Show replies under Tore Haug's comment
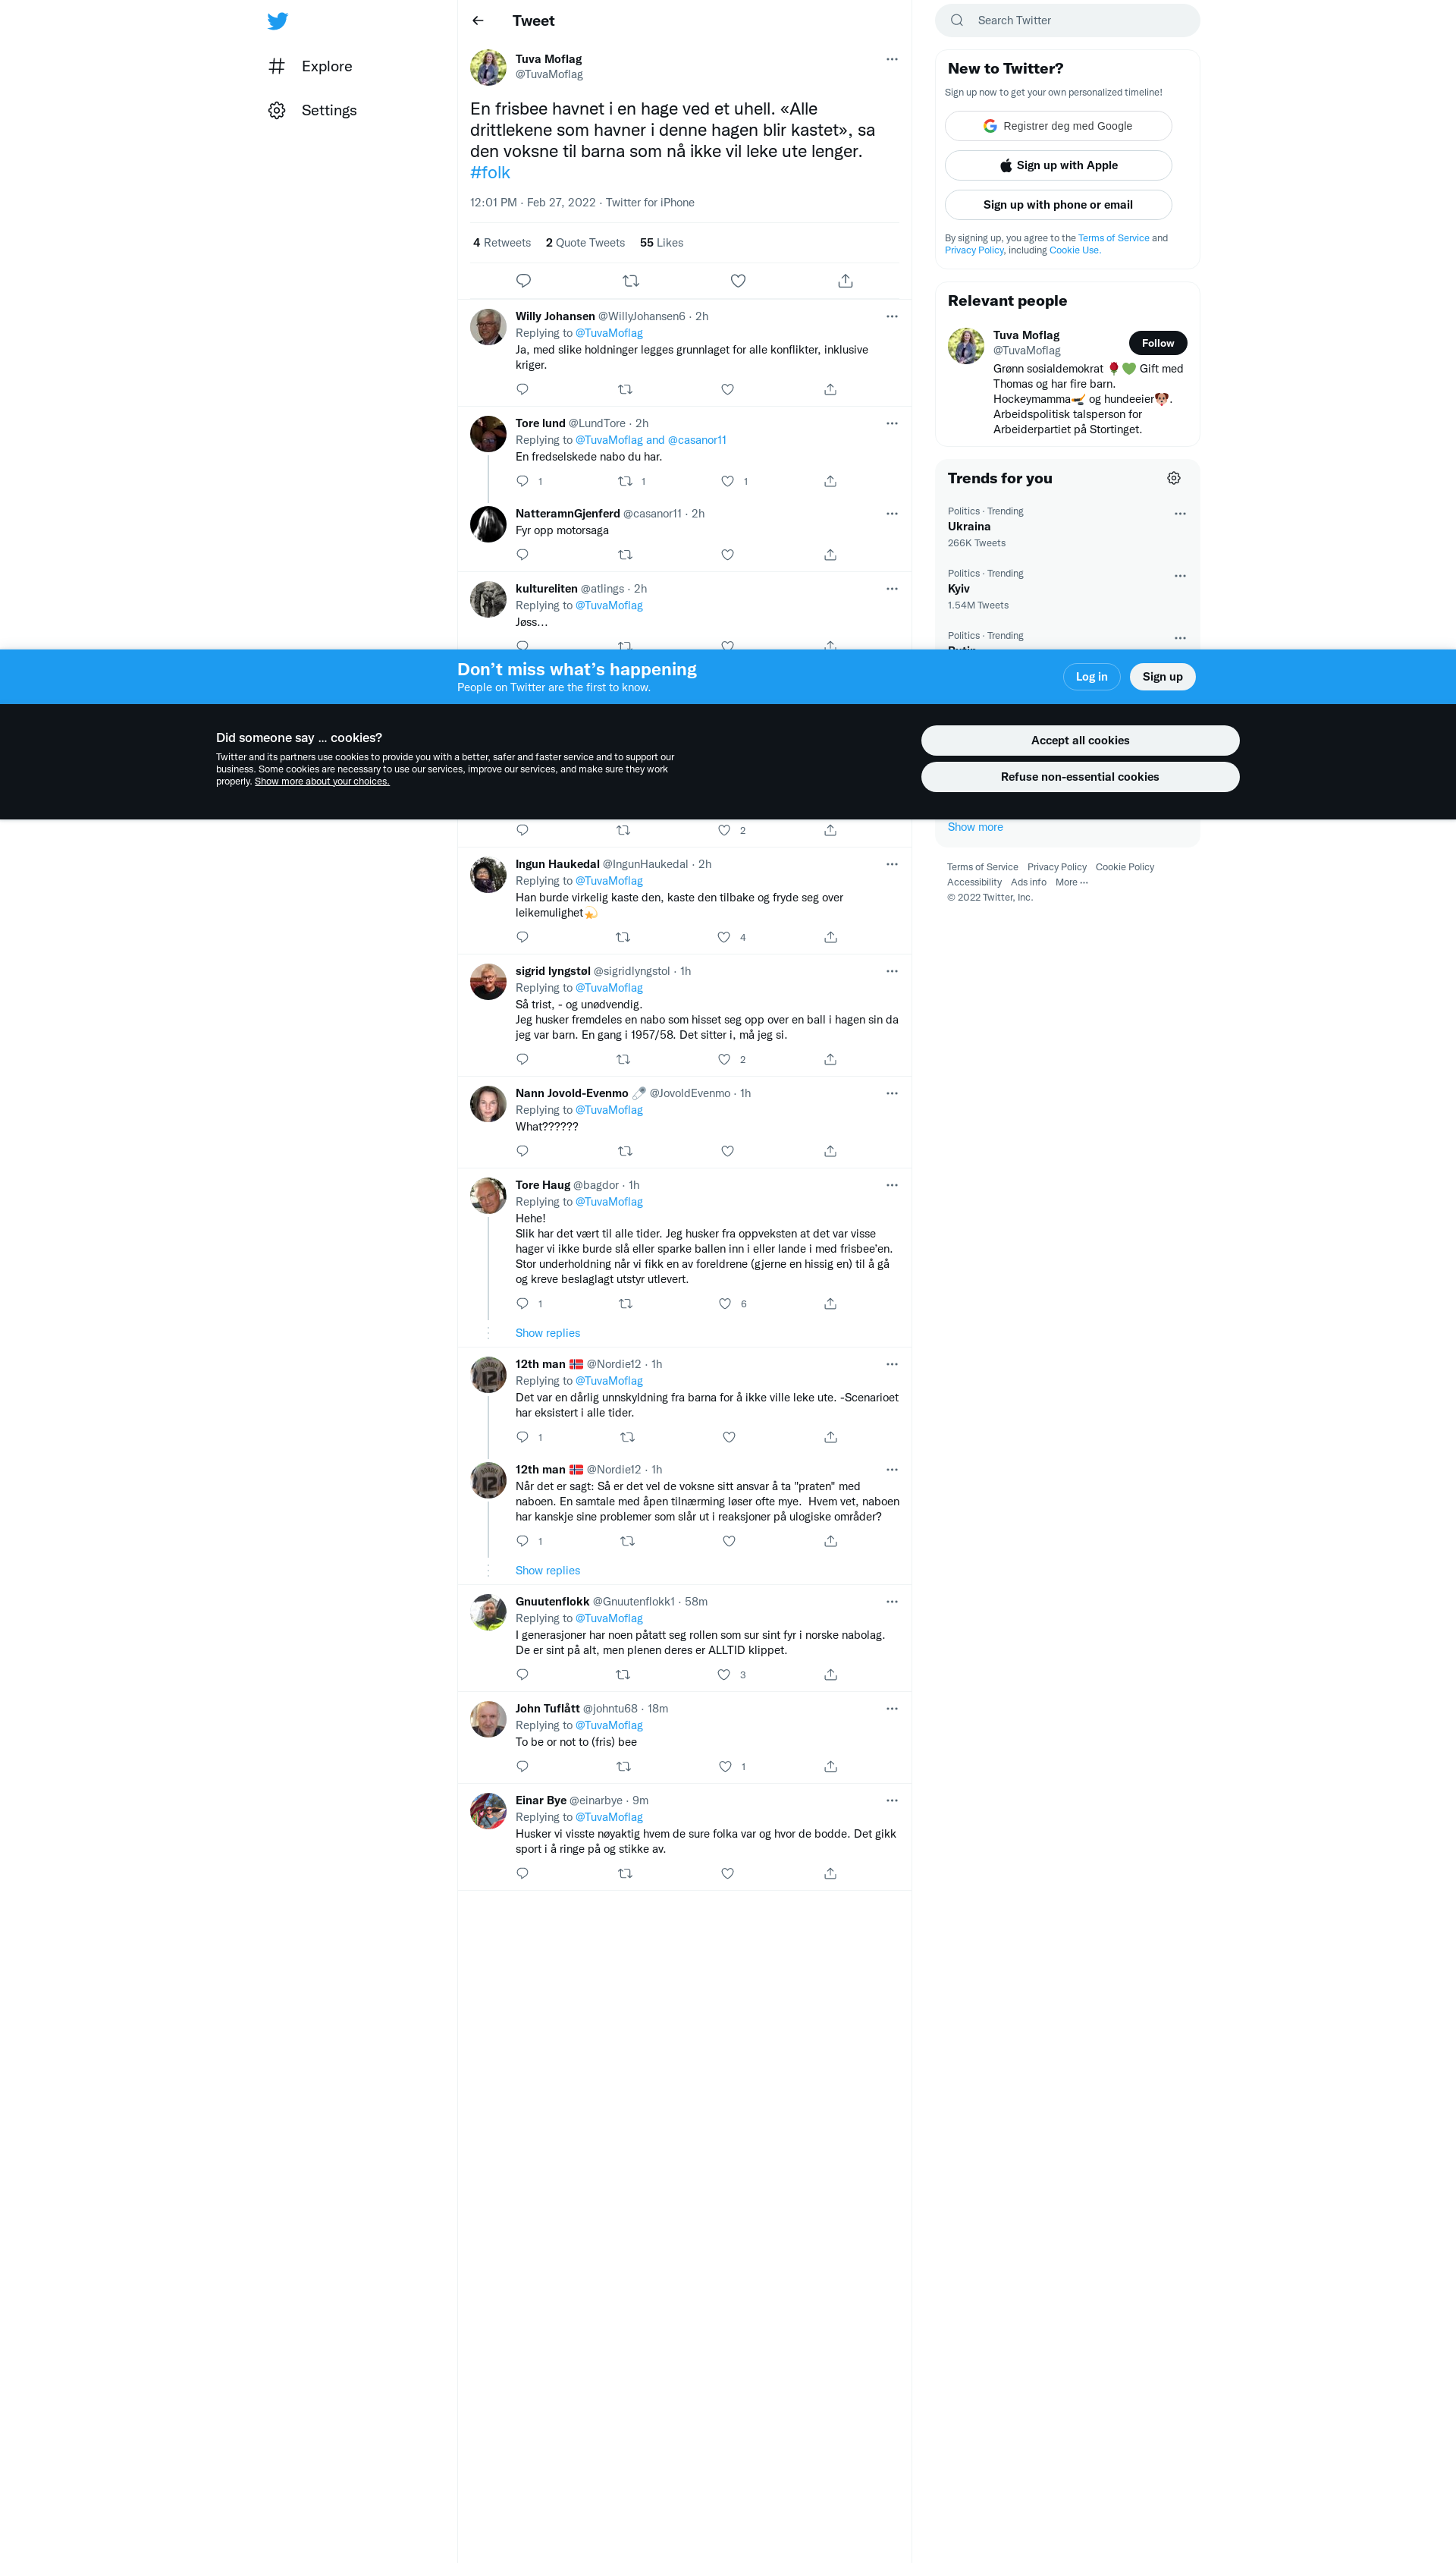The height and width of the screenshot is (2563, 1456). coord(547,1332)
